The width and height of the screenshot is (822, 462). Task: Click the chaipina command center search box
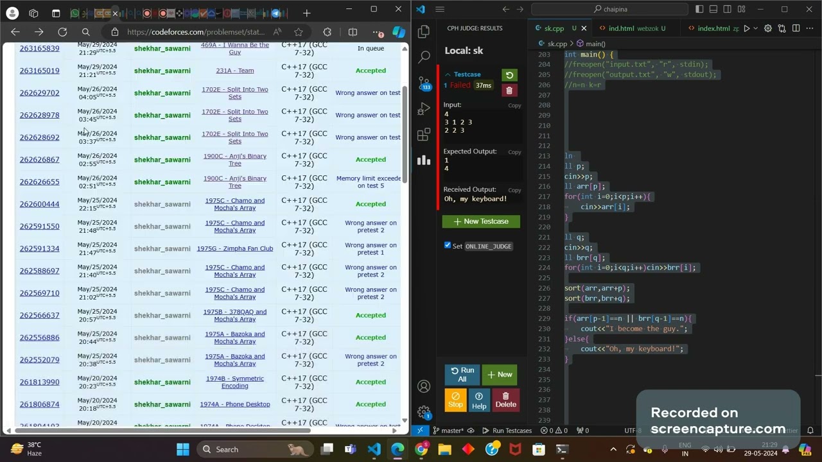[609, 9]
